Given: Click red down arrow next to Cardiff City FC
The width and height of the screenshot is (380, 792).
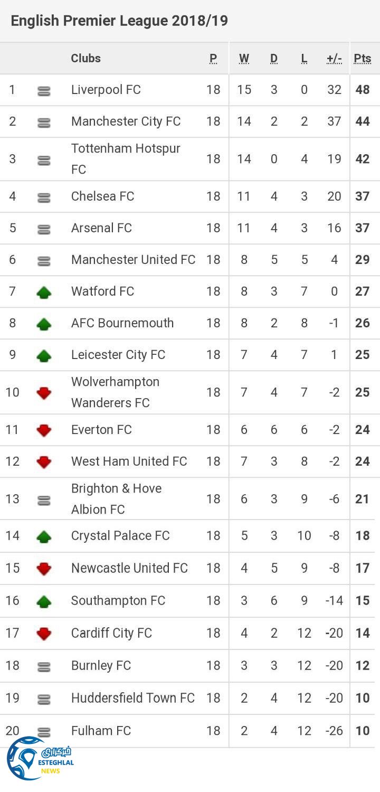Looking at the screenshot, I should point(44,634).
